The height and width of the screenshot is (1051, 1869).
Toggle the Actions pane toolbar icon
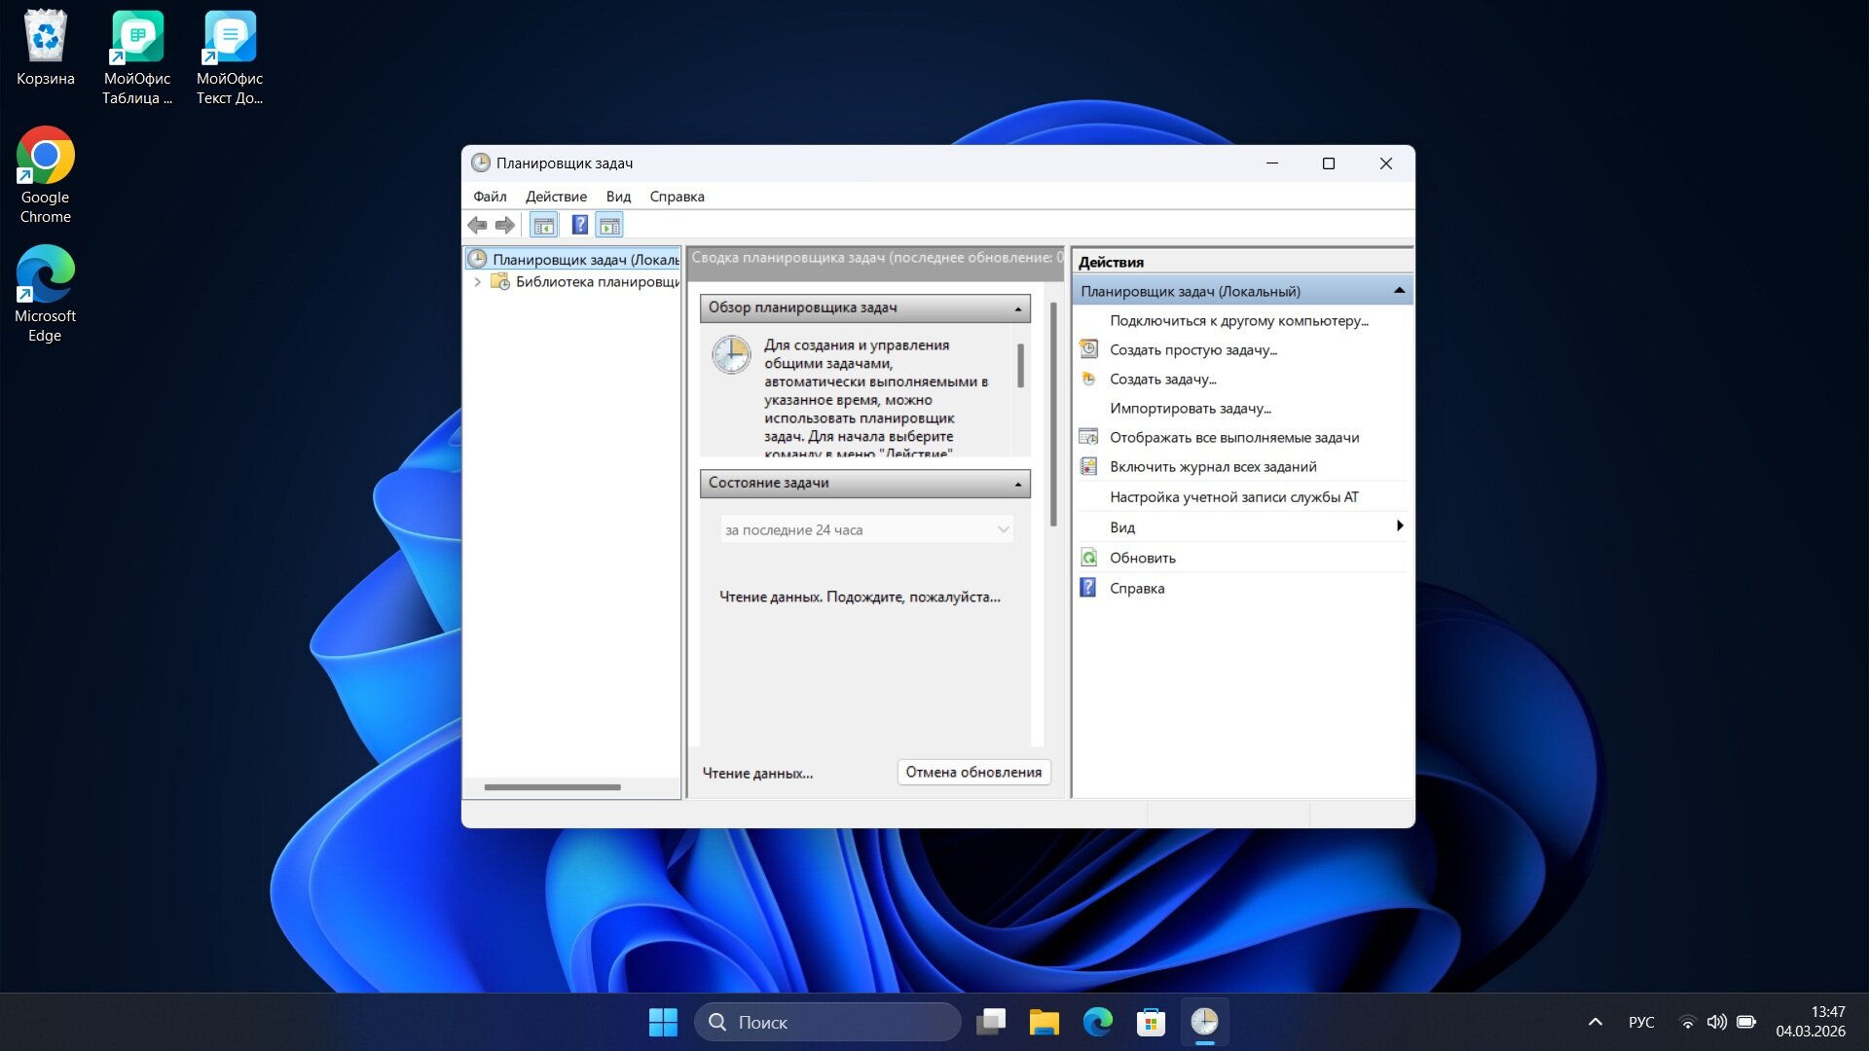click(609, 226)
